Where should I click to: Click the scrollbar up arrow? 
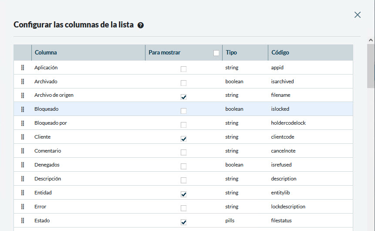point(371,40)
